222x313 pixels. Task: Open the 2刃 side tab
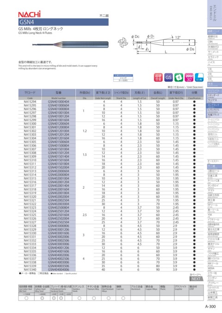pyautogui.click(x=215, y=74)
